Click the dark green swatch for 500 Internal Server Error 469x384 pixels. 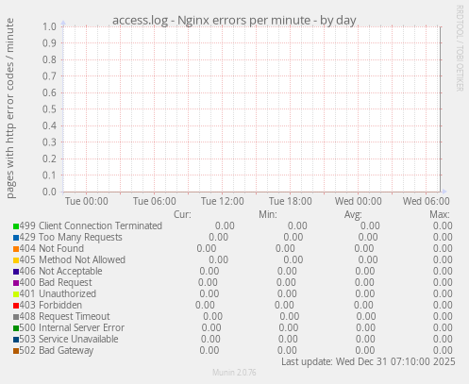coord(16,328)
